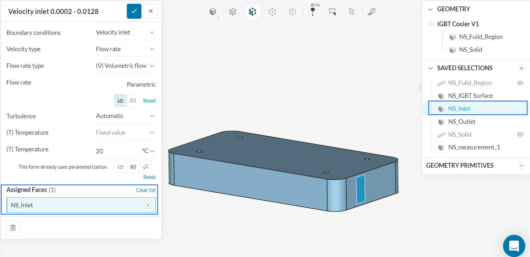
Task: Add a new saved selection
Action: (521, 68)
